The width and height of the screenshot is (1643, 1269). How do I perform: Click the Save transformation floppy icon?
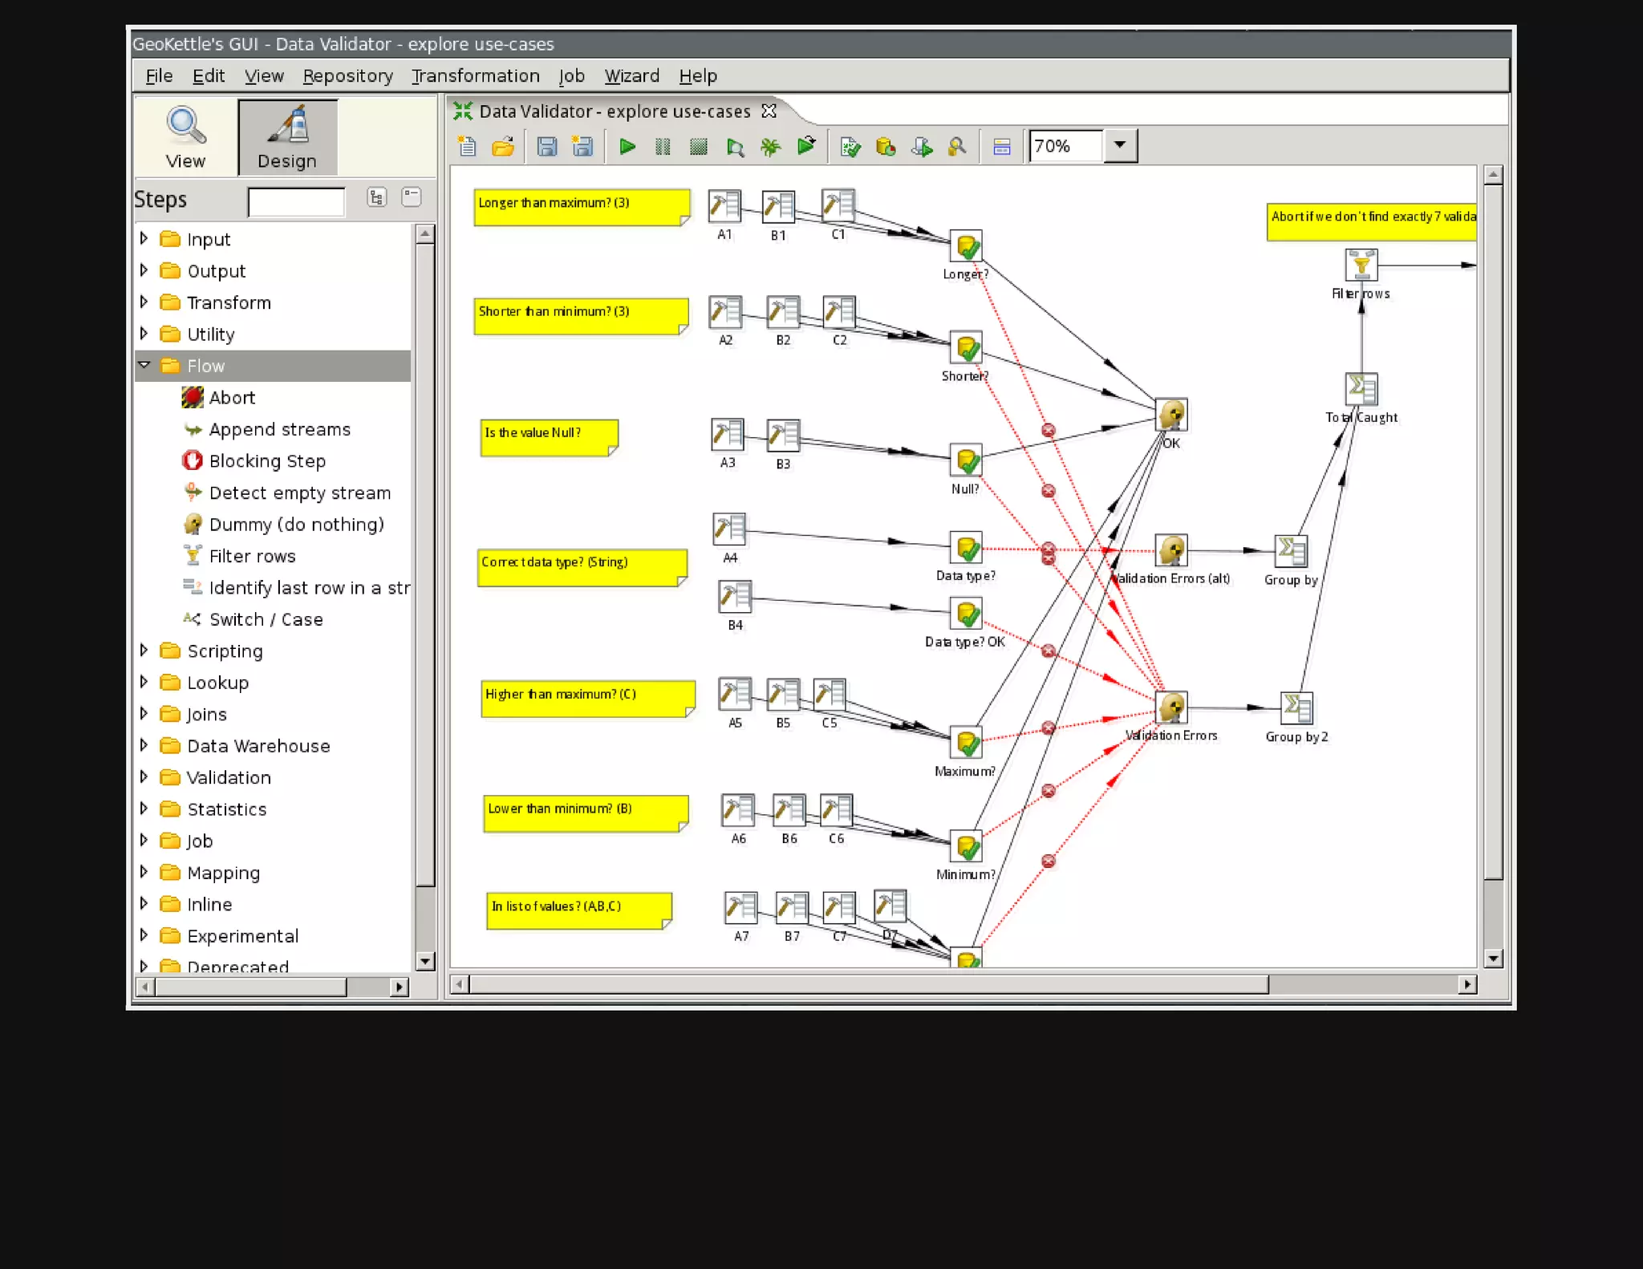point(547,147)
